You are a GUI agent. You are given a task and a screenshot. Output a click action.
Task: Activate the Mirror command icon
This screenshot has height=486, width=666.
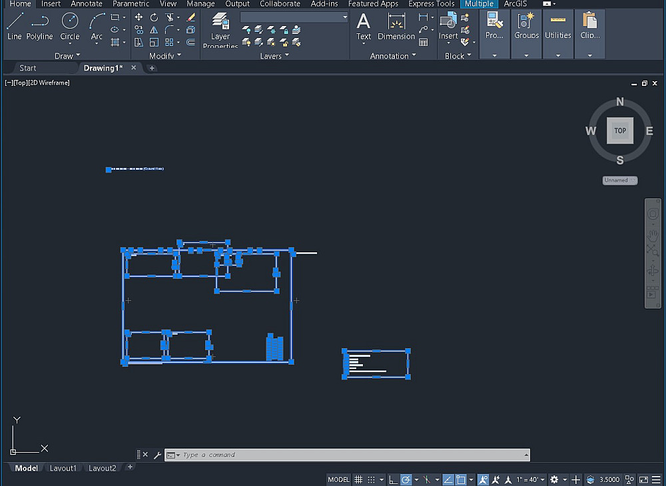pos(154,30)
